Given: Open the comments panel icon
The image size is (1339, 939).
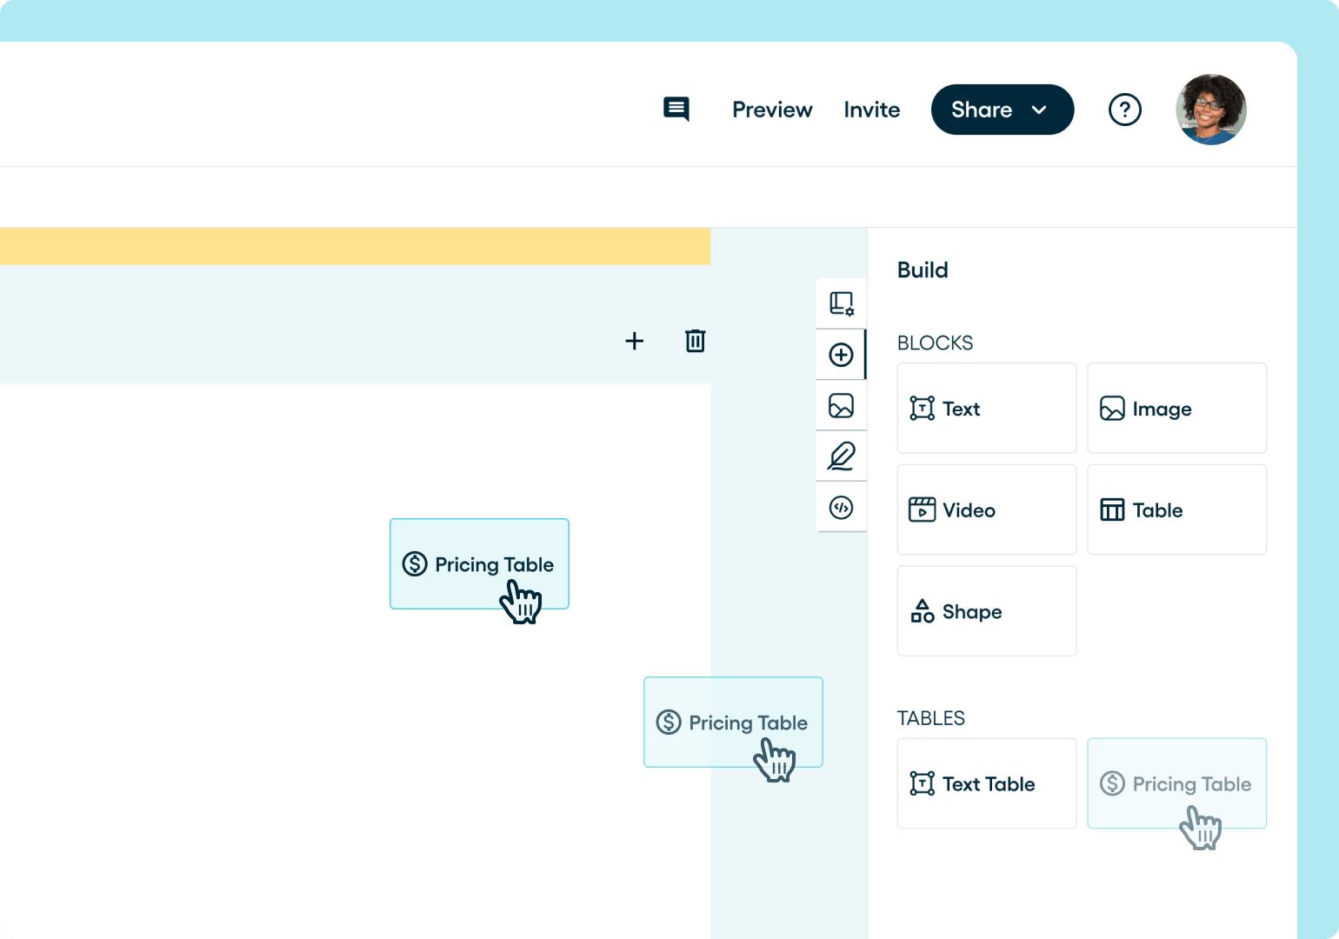Looking at the screenshot, I should click(676, 110).
